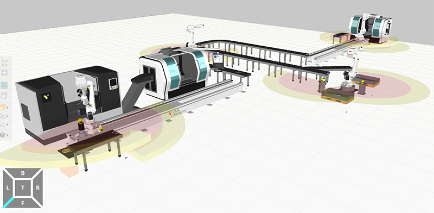Toggle the headlight lighting icon
This screenshot has width=434, height=213.
click(x=4, y=85)
